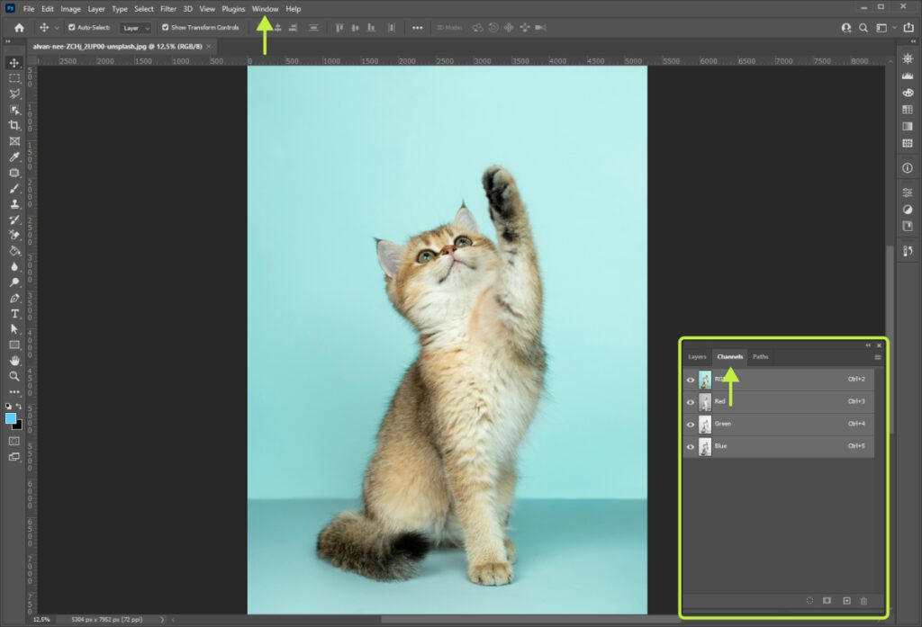Viewport: 922px width, 627px height.
Task: Select the Hand tool
Action: click(14, 361)
